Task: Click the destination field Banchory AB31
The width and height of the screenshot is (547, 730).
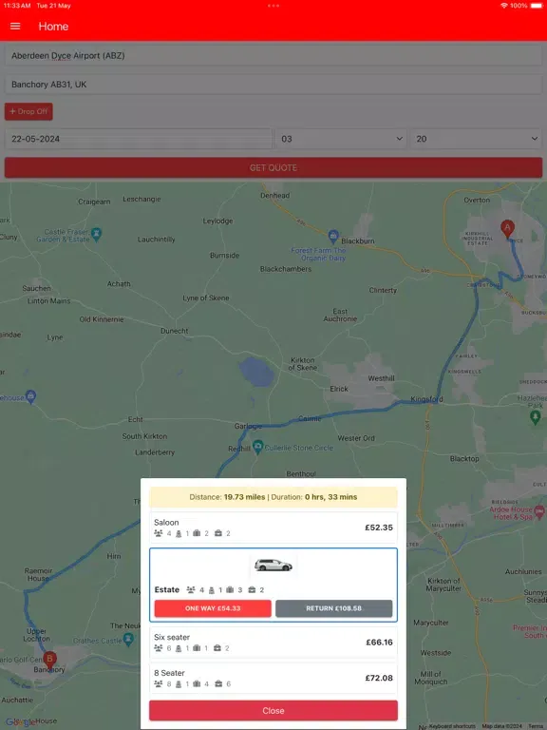Action: 273,85
